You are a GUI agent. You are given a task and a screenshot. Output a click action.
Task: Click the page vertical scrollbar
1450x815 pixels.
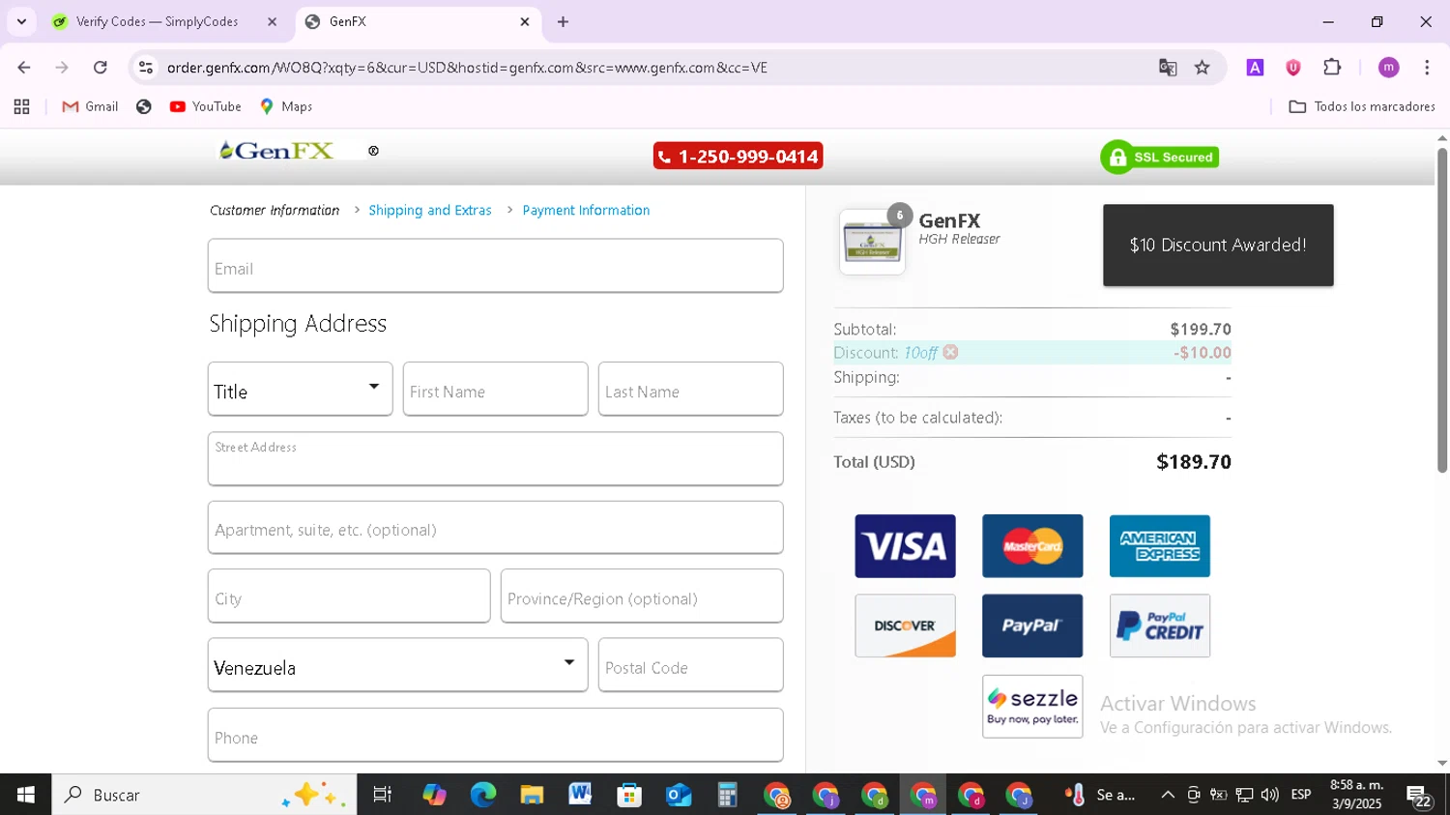(x=1442, y=309)
